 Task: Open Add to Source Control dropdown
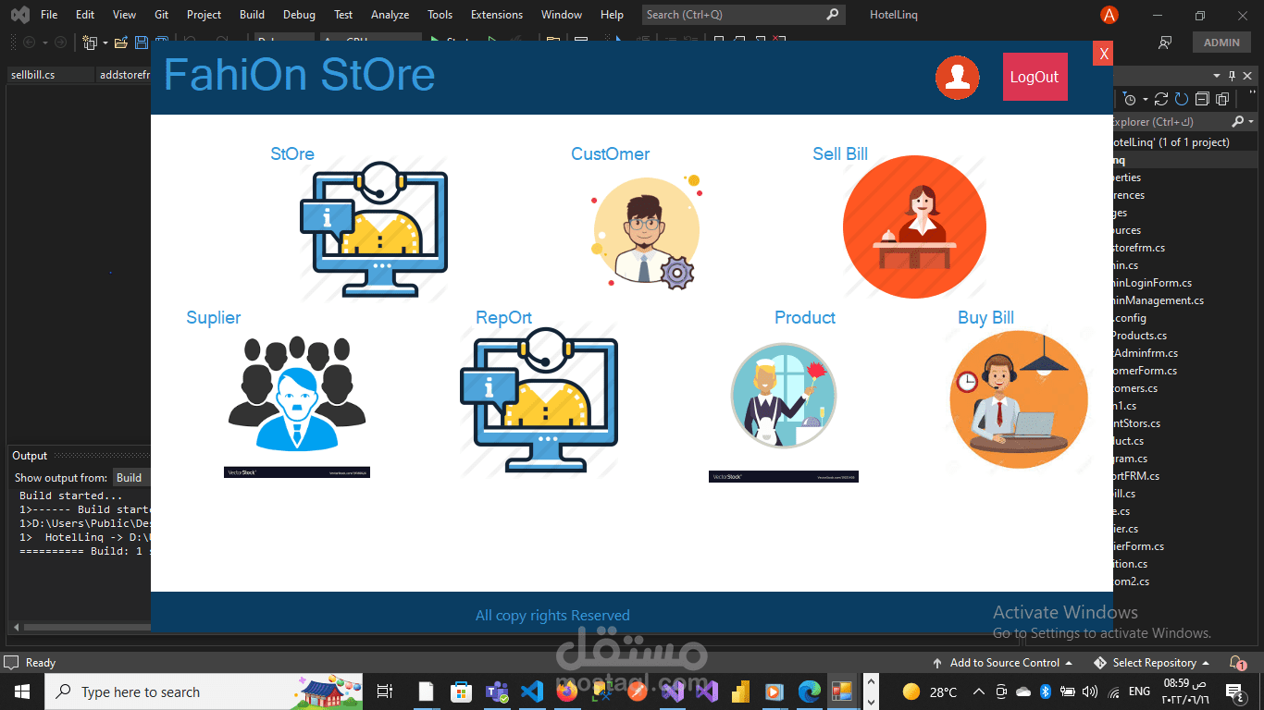(1002, 663)
